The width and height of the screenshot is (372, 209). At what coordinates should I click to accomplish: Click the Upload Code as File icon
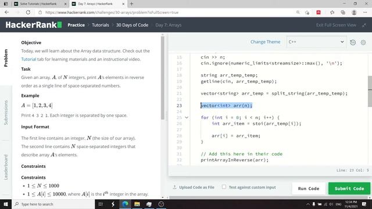[x=174, y=187]
